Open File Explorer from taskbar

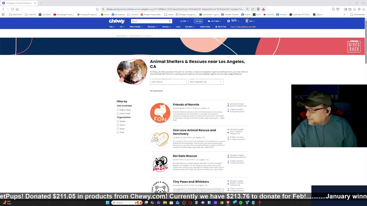(165, 203)
